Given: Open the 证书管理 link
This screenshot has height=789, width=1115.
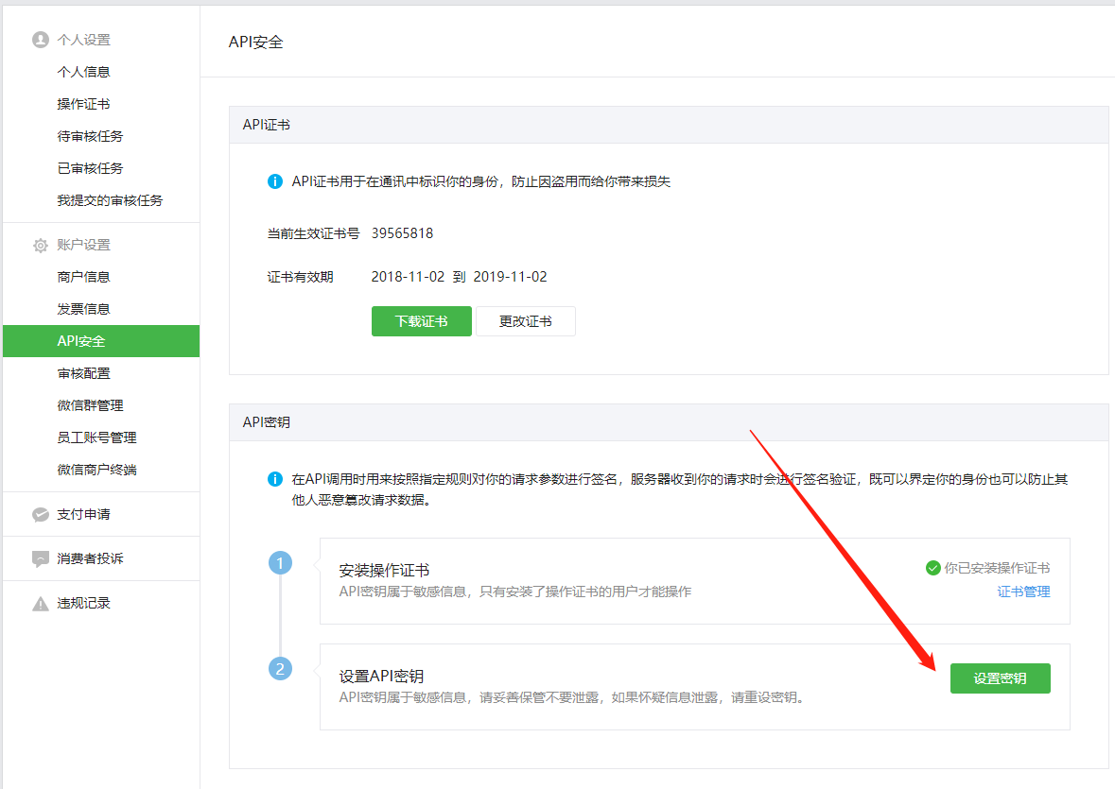Looking at the screenshot, I should (x=1023, y=592).
